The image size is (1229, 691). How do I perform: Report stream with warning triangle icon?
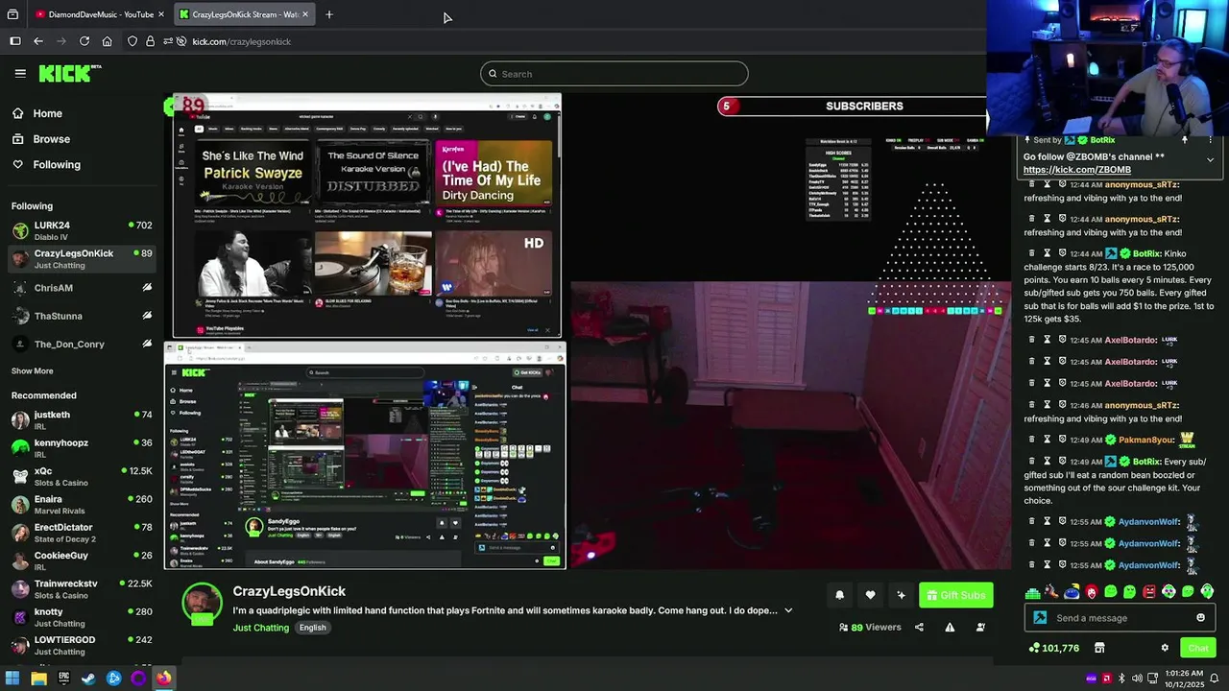(x=950, y=628)
